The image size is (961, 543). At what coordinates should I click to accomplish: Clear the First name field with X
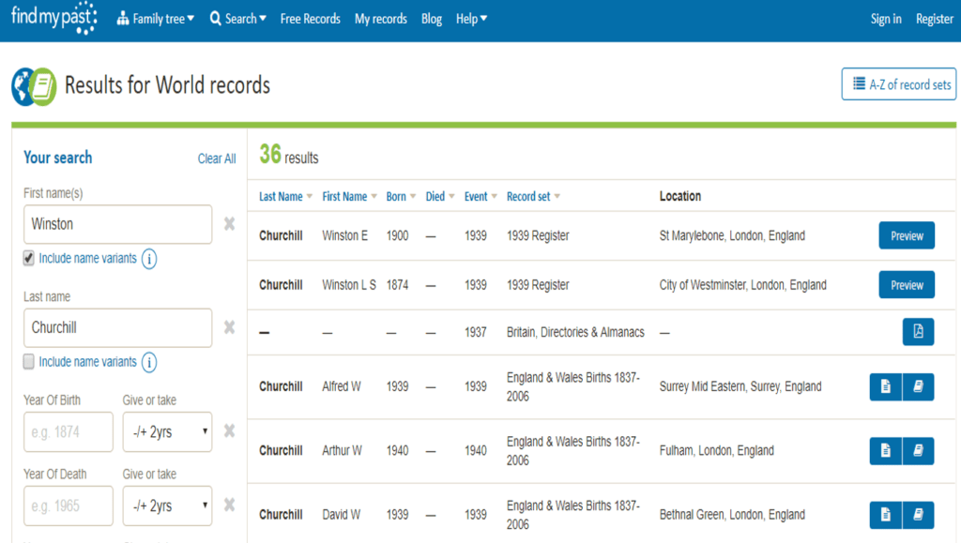coord(229,224)
